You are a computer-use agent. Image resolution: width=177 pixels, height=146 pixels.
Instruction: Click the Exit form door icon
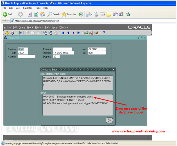click(20, 33)
